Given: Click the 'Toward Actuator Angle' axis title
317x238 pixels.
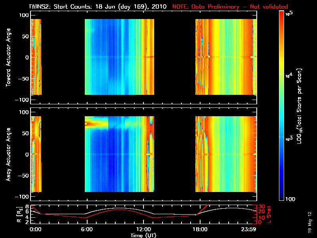Looking at the screenshot, I should [8, 58].
